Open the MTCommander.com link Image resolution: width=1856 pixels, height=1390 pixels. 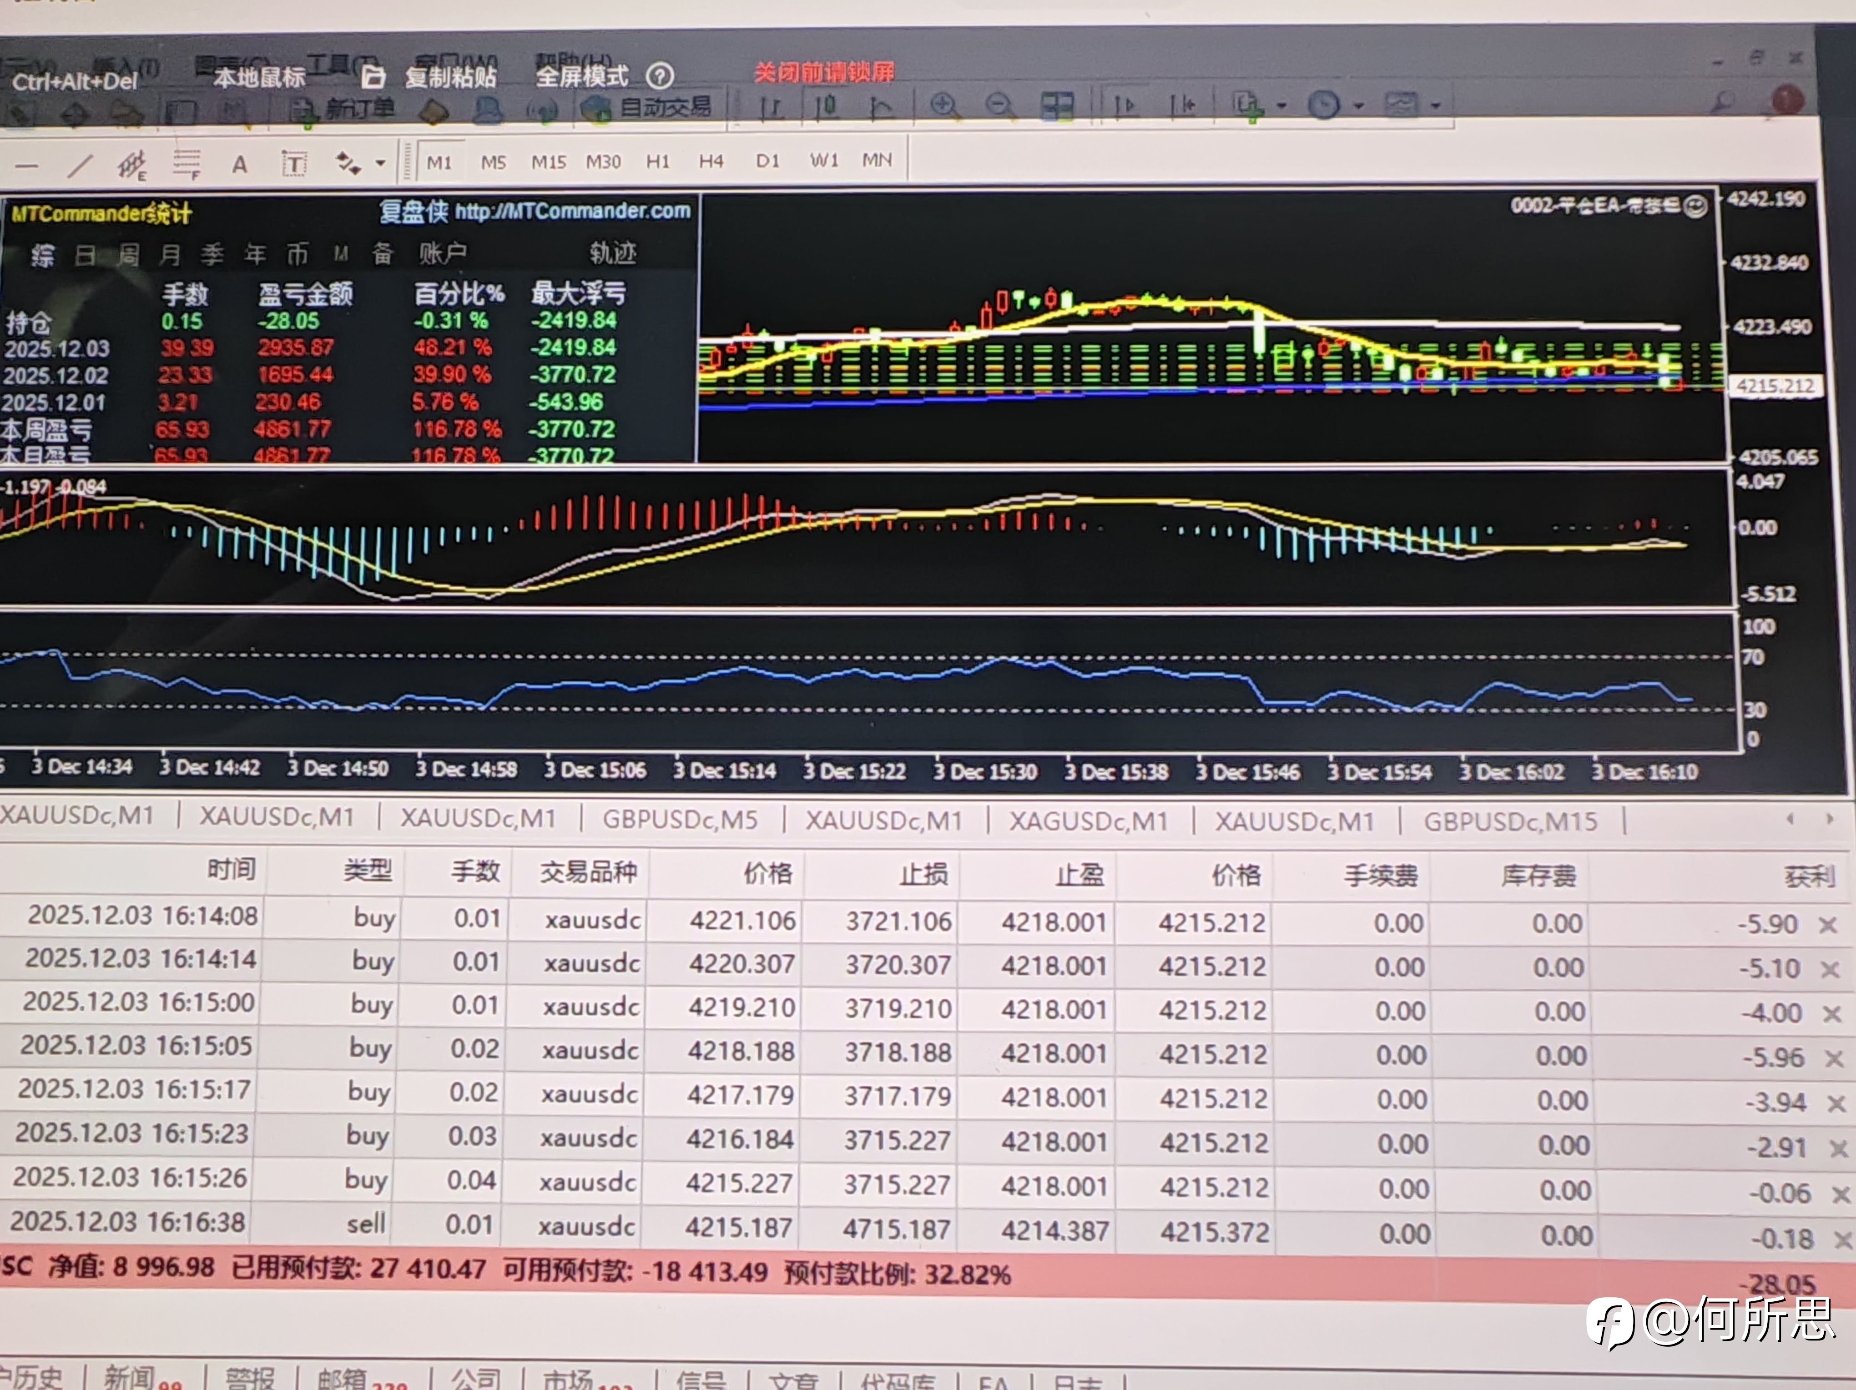tap(572, 211)
